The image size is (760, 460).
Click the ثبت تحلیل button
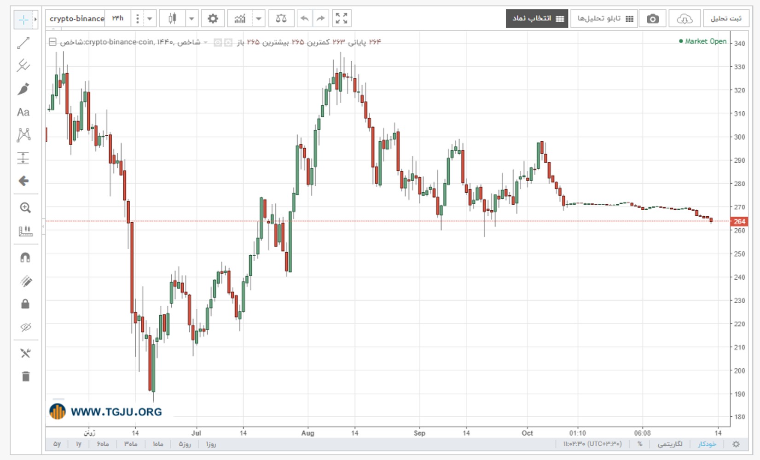point(726,19)
